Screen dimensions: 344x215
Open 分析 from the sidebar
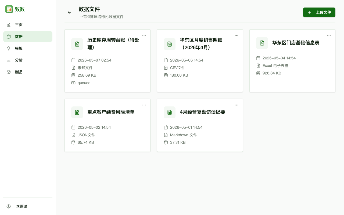[28, 60]
